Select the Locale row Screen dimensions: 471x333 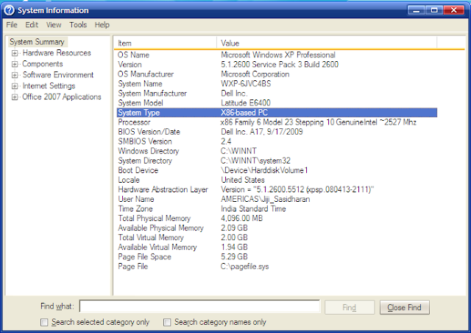(277, 180)
